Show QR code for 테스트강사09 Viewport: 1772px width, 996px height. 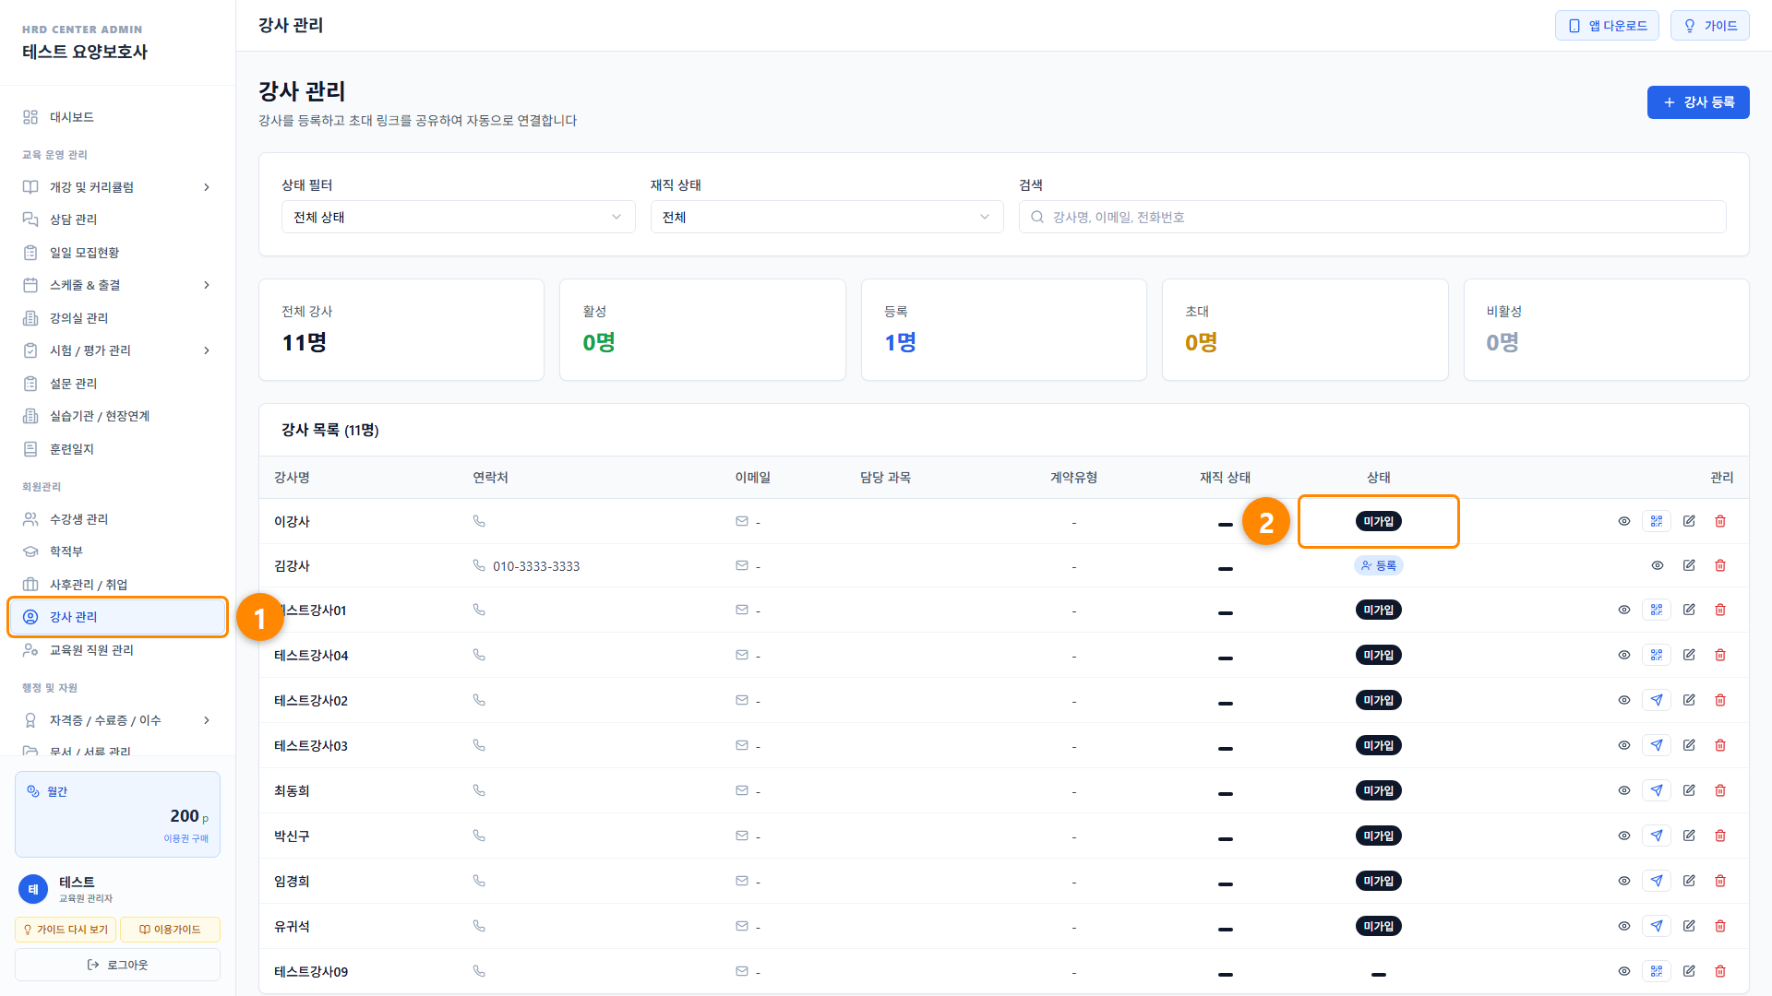coord(1657,971)
